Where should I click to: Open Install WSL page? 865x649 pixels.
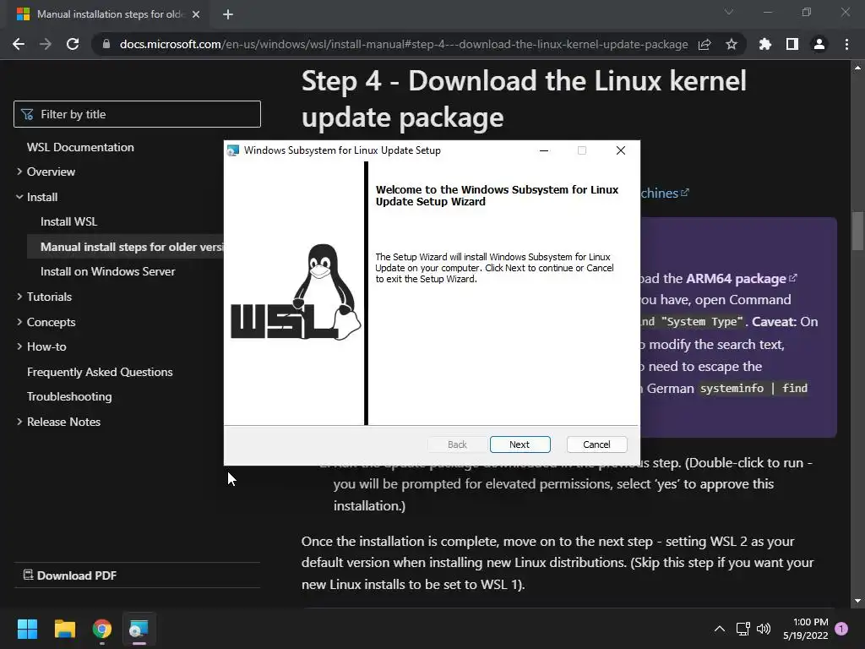69,222
